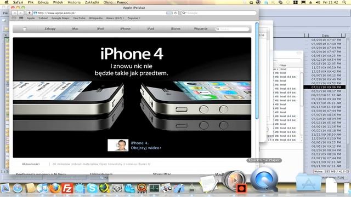
Task: Go to iTunes in Apple site navigation
Action: 175,29
